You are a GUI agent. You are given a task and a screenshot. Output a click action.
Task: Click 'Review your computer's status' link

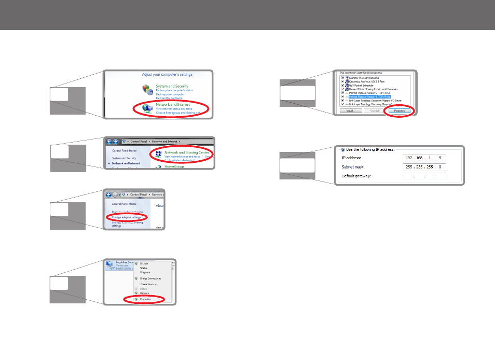[174, 90]
